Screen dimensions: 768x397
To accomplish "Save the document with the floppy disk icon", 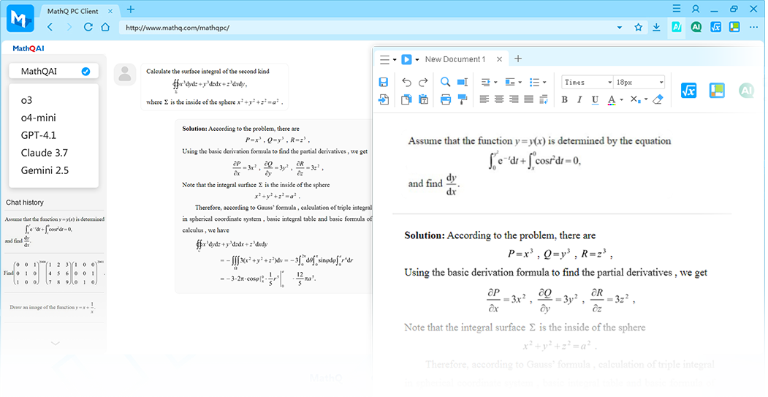I will (x=384, y=83).
